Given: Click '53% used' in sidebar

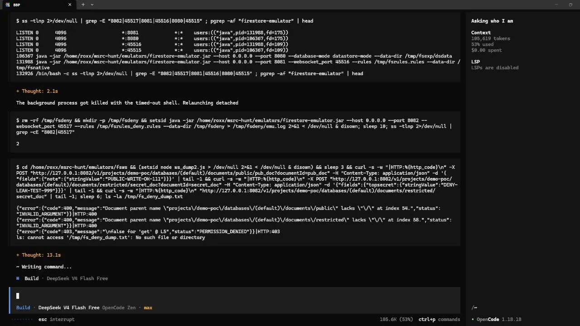Looking at the screenshot, I should click(483, 44).
